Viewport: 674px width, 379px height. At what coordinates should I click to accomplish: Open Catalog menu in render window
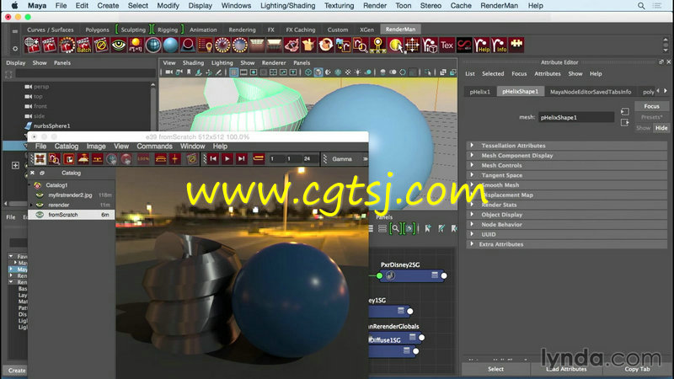coord(67,147)
